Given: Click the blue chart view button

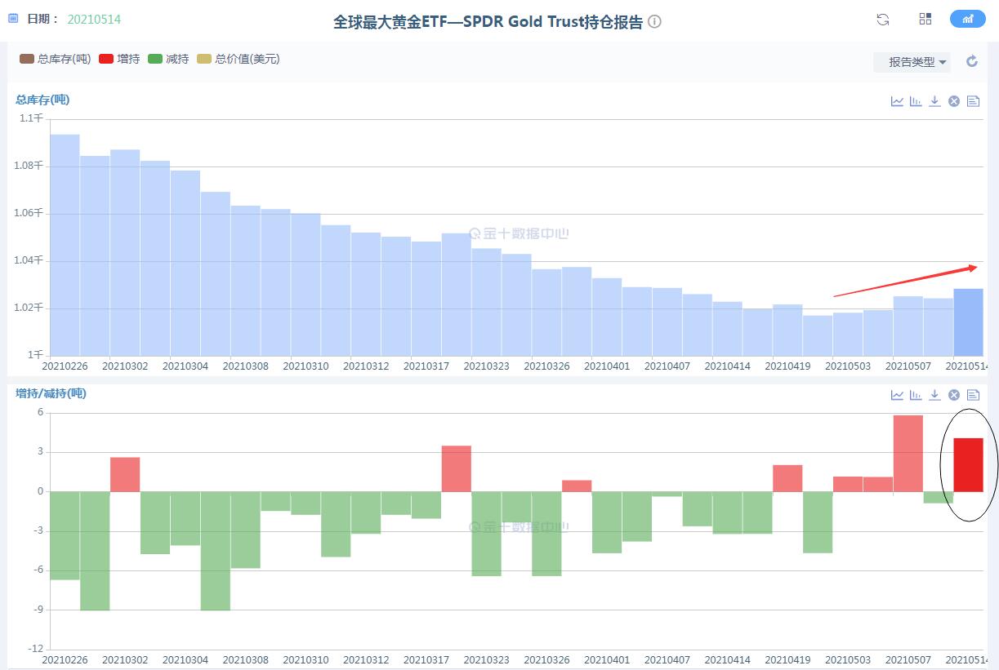Looking at the screenshot, I should tap(968, 19).
